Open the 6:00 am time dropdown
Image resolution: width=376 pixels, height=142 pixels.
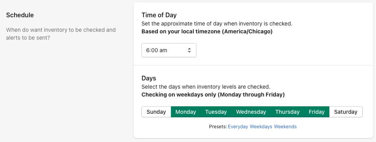(169, 50)
